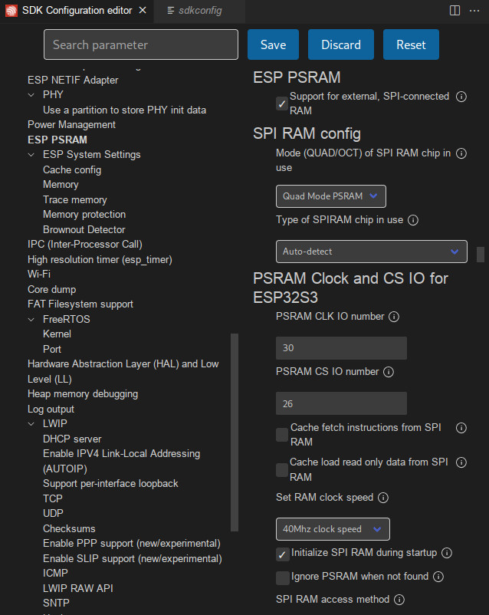Uncheck Support for external SPI-connected RAM

pyautogui.click(x=281, y=100)
